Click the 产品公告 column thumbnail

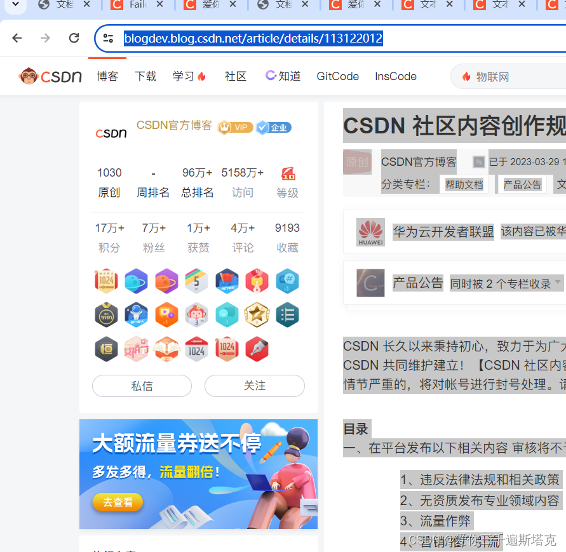370,283
